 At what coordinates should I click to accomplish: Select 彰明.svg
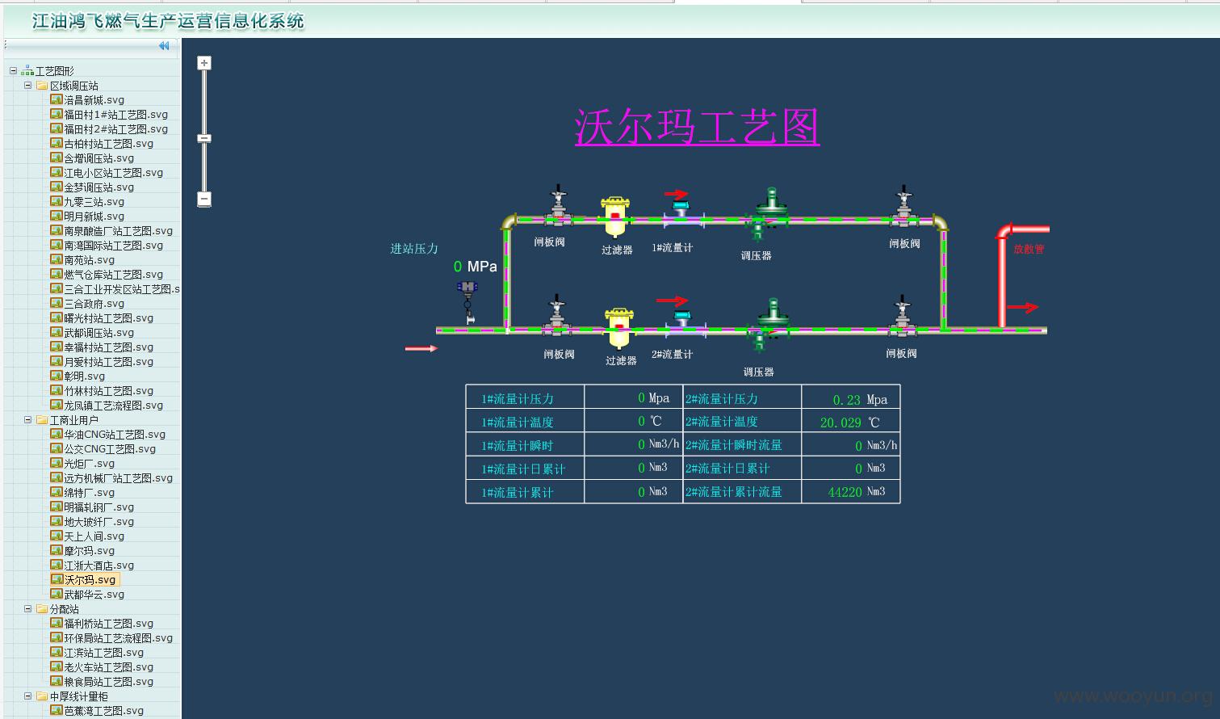pyautogui.click(x=85, y=376)
